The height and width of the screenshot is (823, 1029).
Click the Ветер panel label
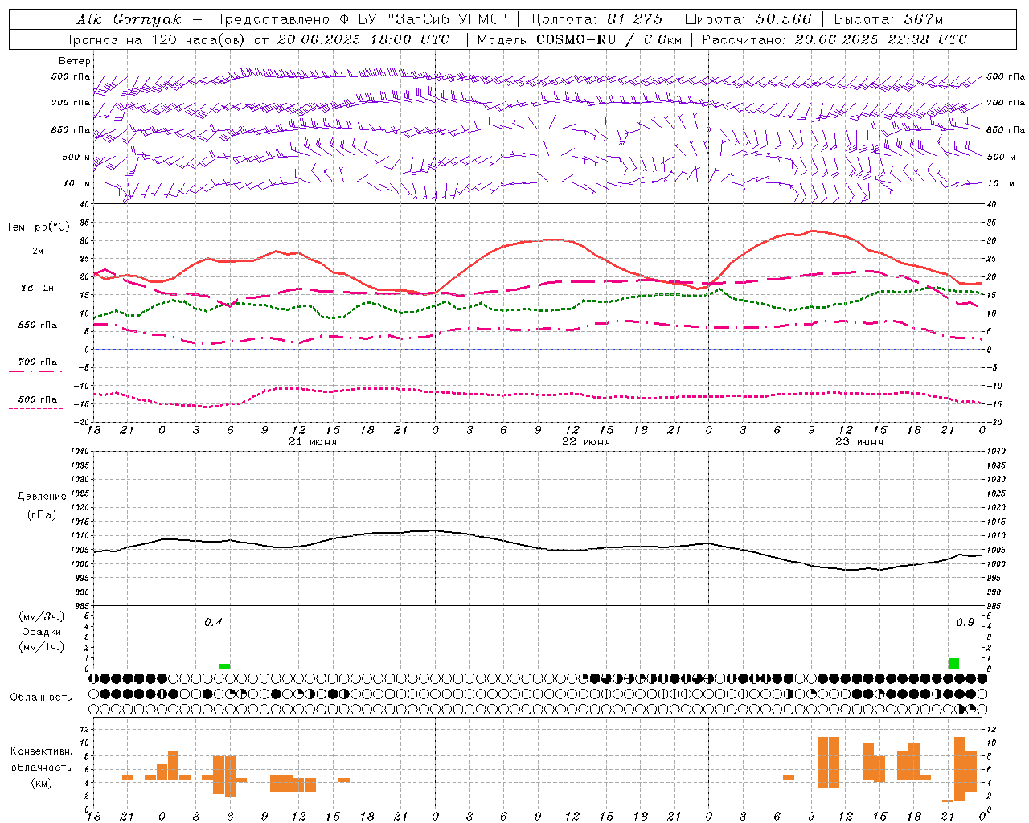75,61
